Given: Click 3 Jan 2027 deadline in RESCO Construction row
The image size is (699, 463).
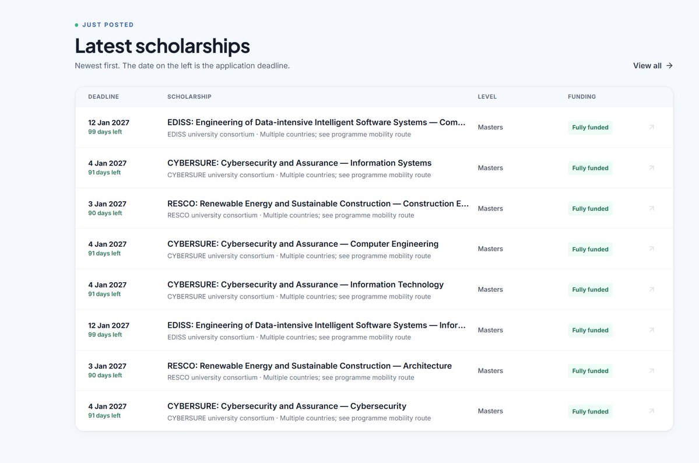Looking at the screenshot, I should click(x=107, y=204).
